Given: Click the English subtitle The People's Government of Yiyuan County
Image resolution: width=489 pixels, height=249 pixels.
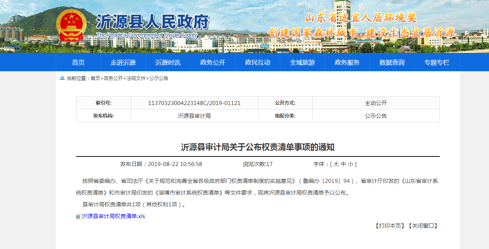Looking at the screenshot, I should click(147, 35).
